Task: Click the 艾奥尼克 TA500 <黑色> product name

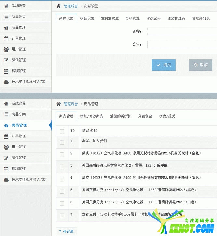Action: pos(139,190)
